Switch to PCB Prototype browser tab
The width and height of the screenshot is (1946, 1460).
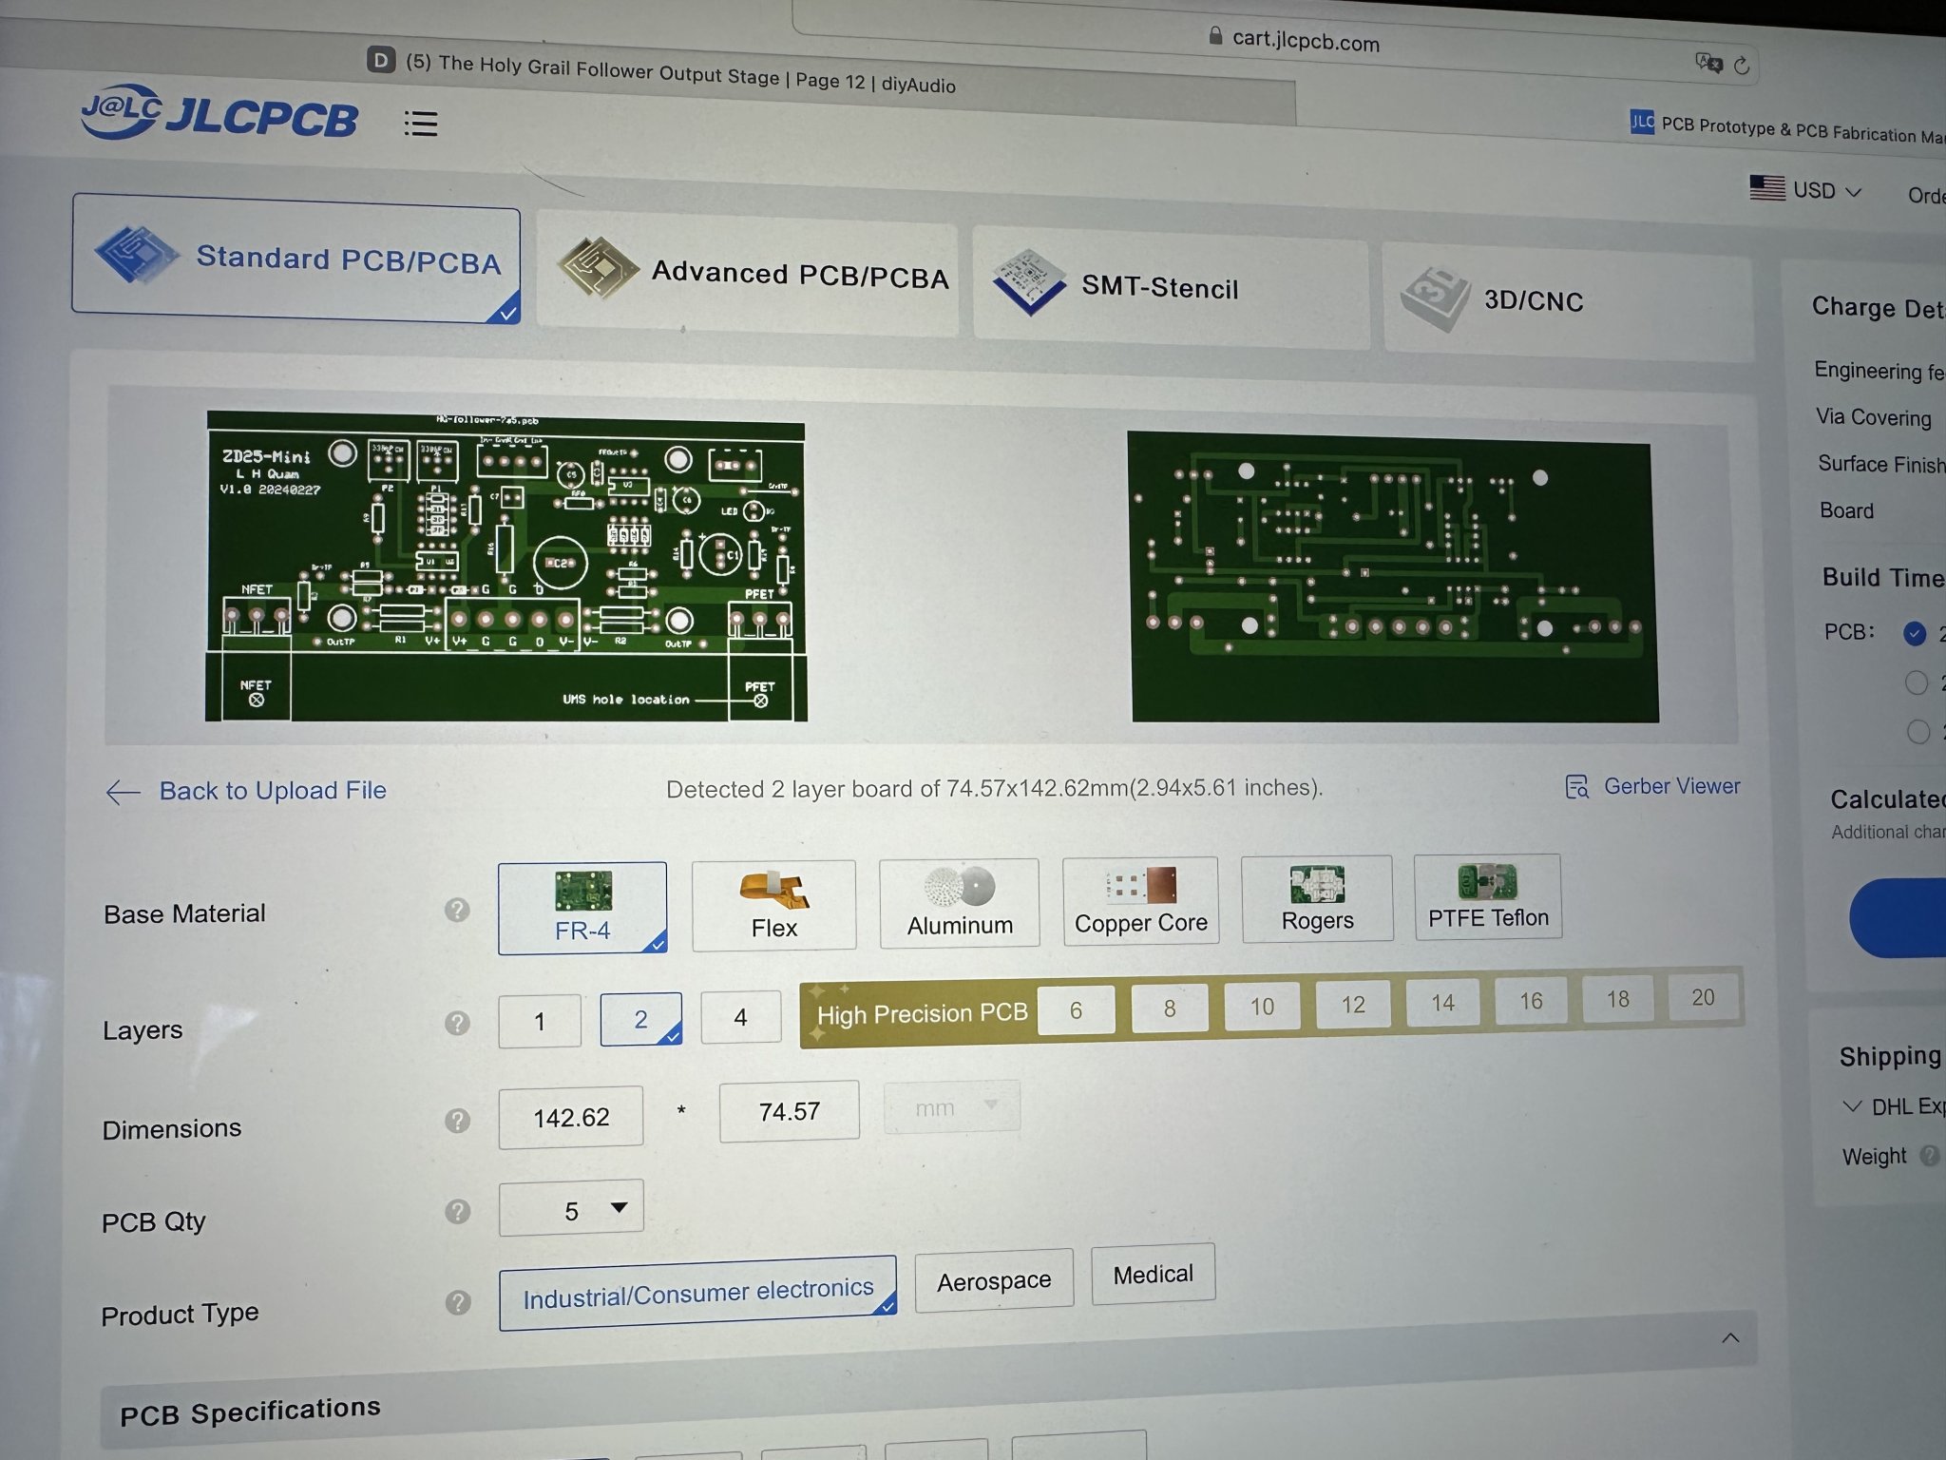coord(1786,127)
